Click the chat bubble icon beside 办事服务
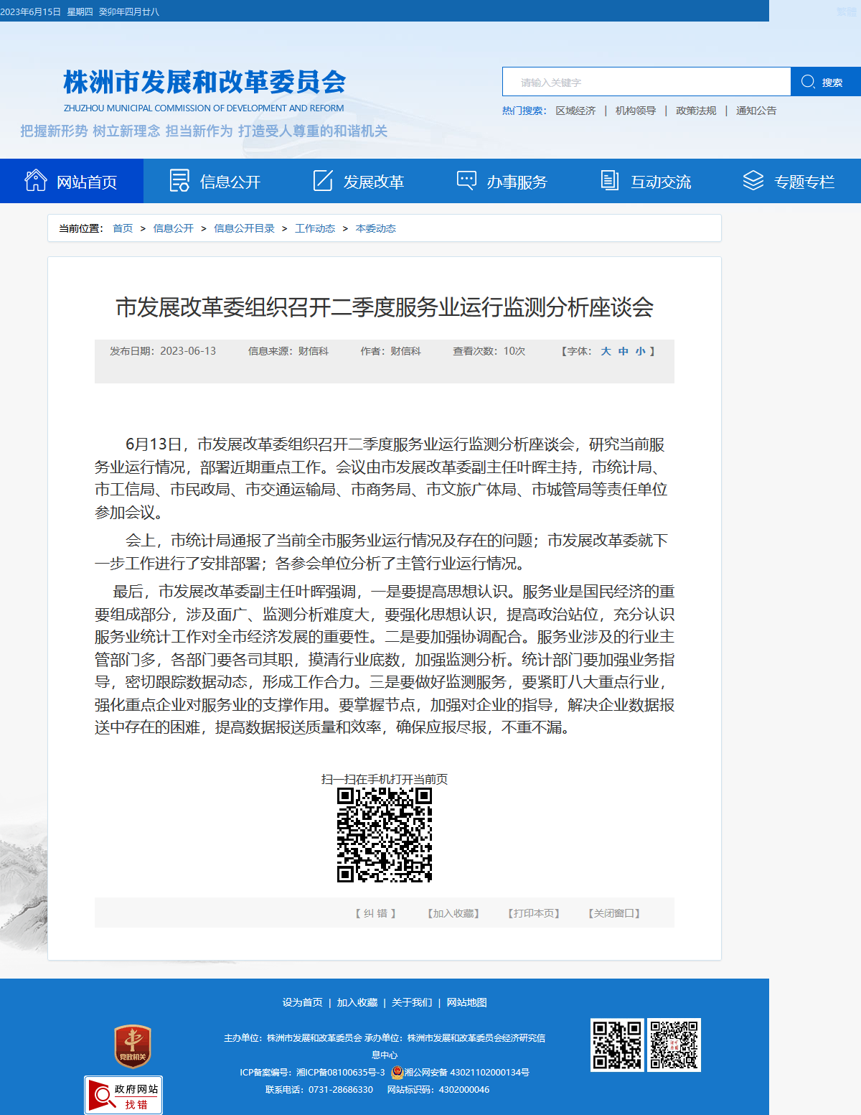This screenshot has width=861, height=1115. pyautogui.click(x=466, y=180)
